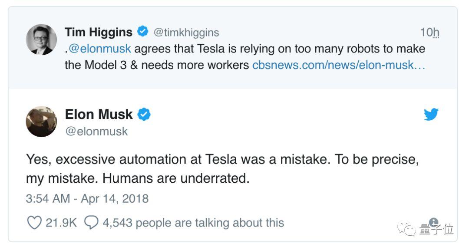The width and height of the screenshot is (469, 250).
Task: Click the Tim Higgins display name
Action: pos(99,32)
